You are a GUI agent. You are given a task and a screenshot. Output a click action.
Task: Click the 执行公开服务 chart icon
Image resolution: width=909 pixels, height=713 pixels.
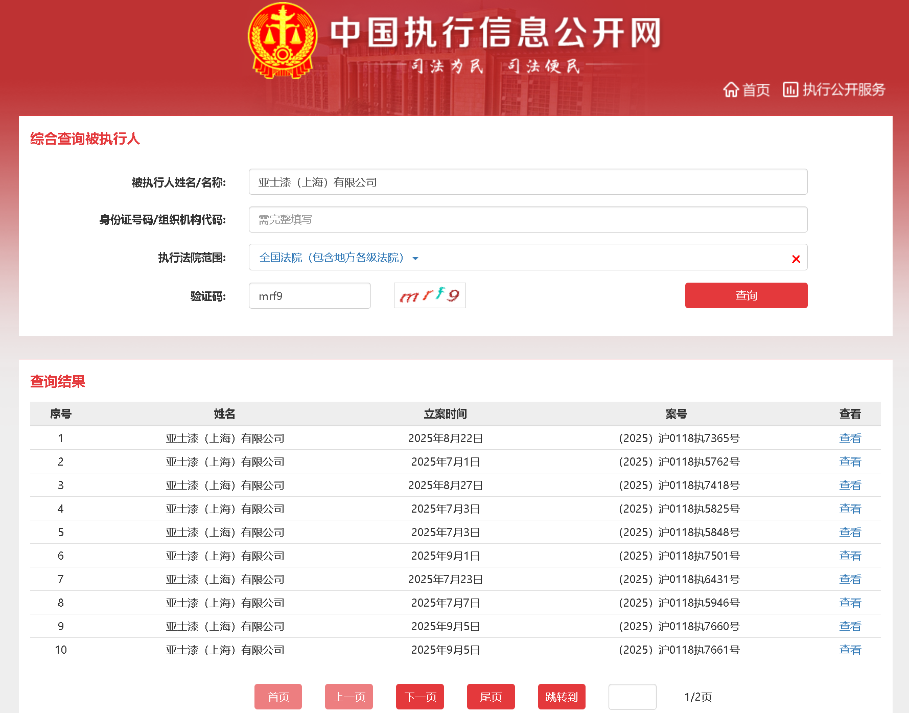(790, 89)
